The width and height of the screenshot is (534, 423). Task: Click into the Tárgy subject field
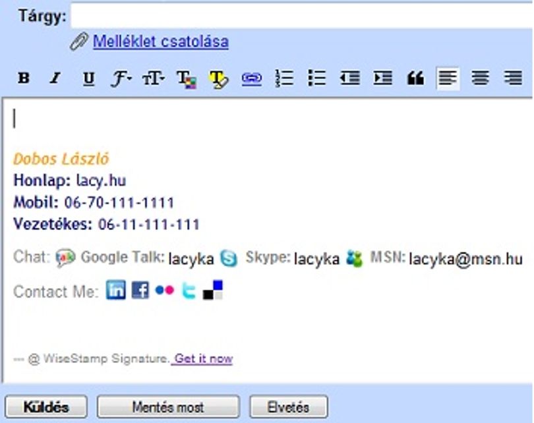pyautogui.click(x=302, y=15)
